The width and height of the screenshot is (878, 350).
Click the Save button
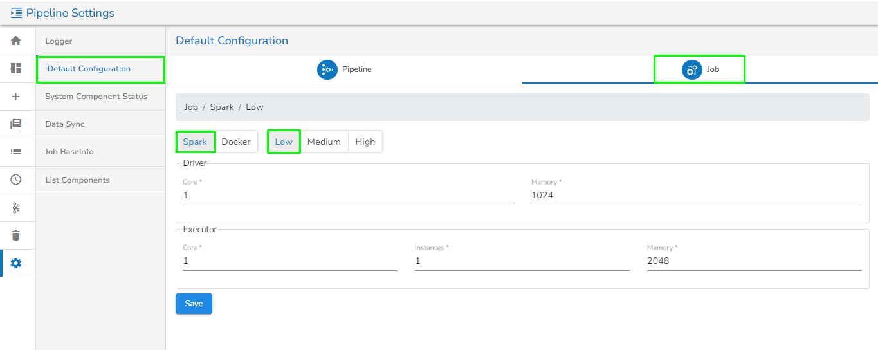(194, 304)
